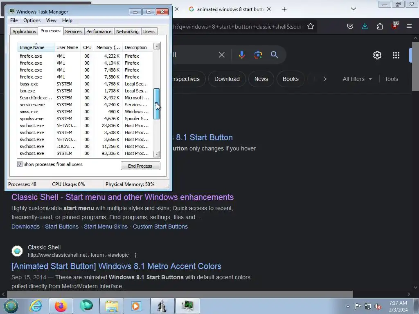Select the lsass.exe process row
The width and height of the screenshot is (419, 314).
[x=85, y=84]
